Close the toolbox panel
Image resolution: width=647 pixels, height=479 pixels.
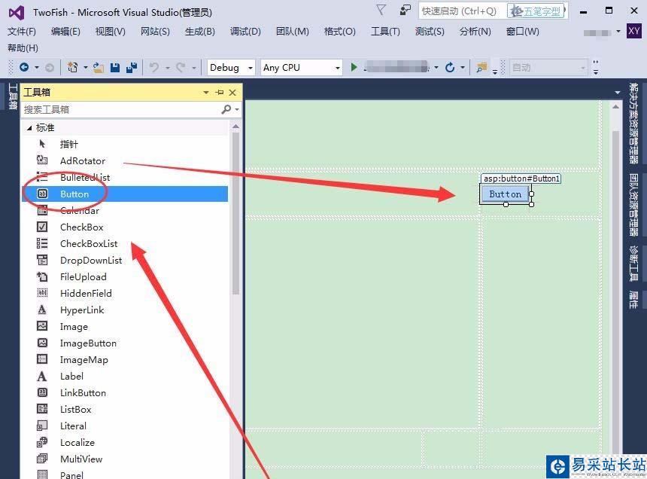coord(232,92)
